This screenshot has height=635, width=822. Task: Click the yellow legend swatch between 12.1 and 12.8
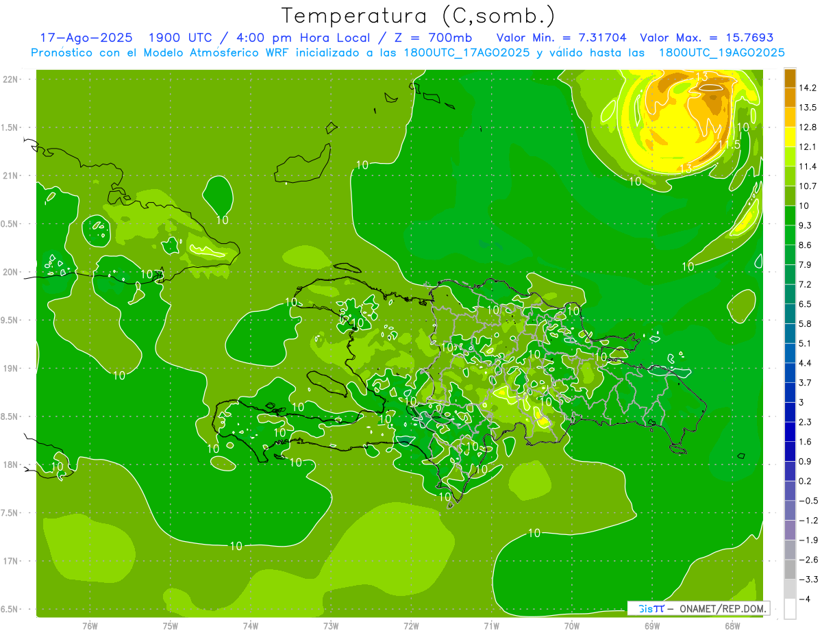(790, 137)
